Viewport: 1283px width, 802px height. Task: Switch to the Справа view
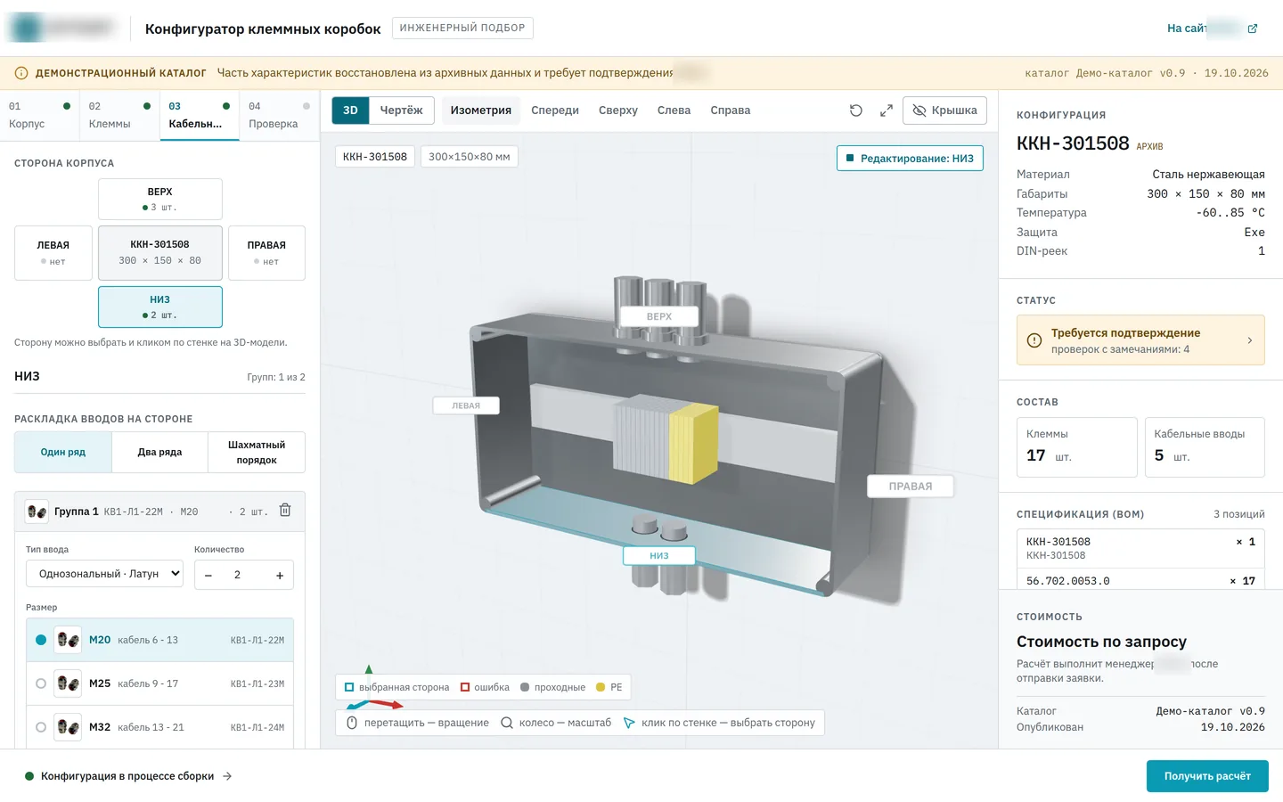point(731,110)
